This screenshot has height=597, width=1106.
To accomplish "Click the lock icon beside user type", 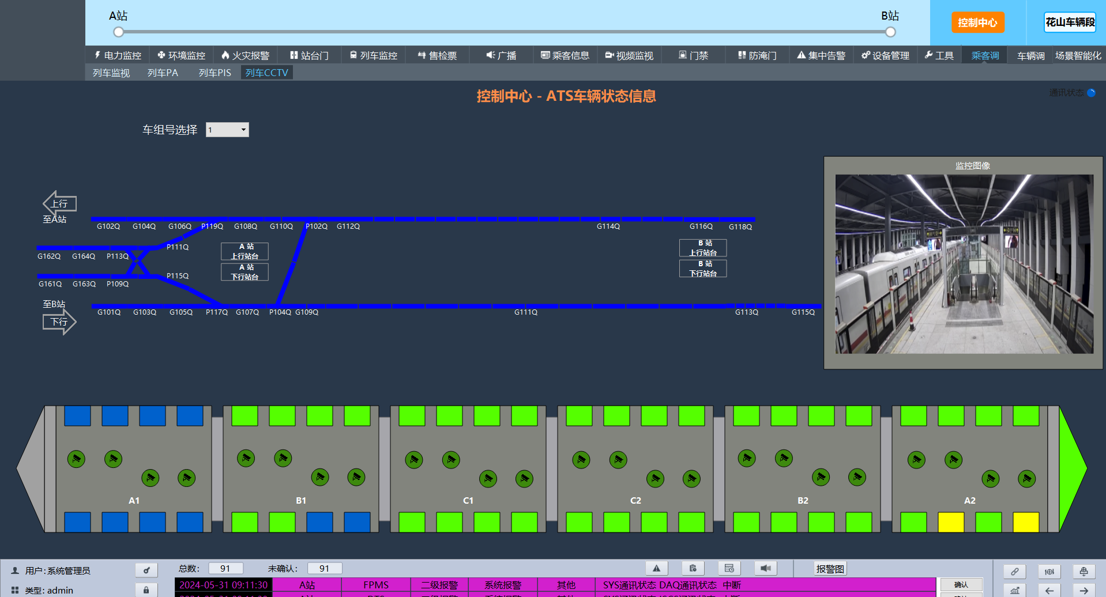I will coord(146,590).
